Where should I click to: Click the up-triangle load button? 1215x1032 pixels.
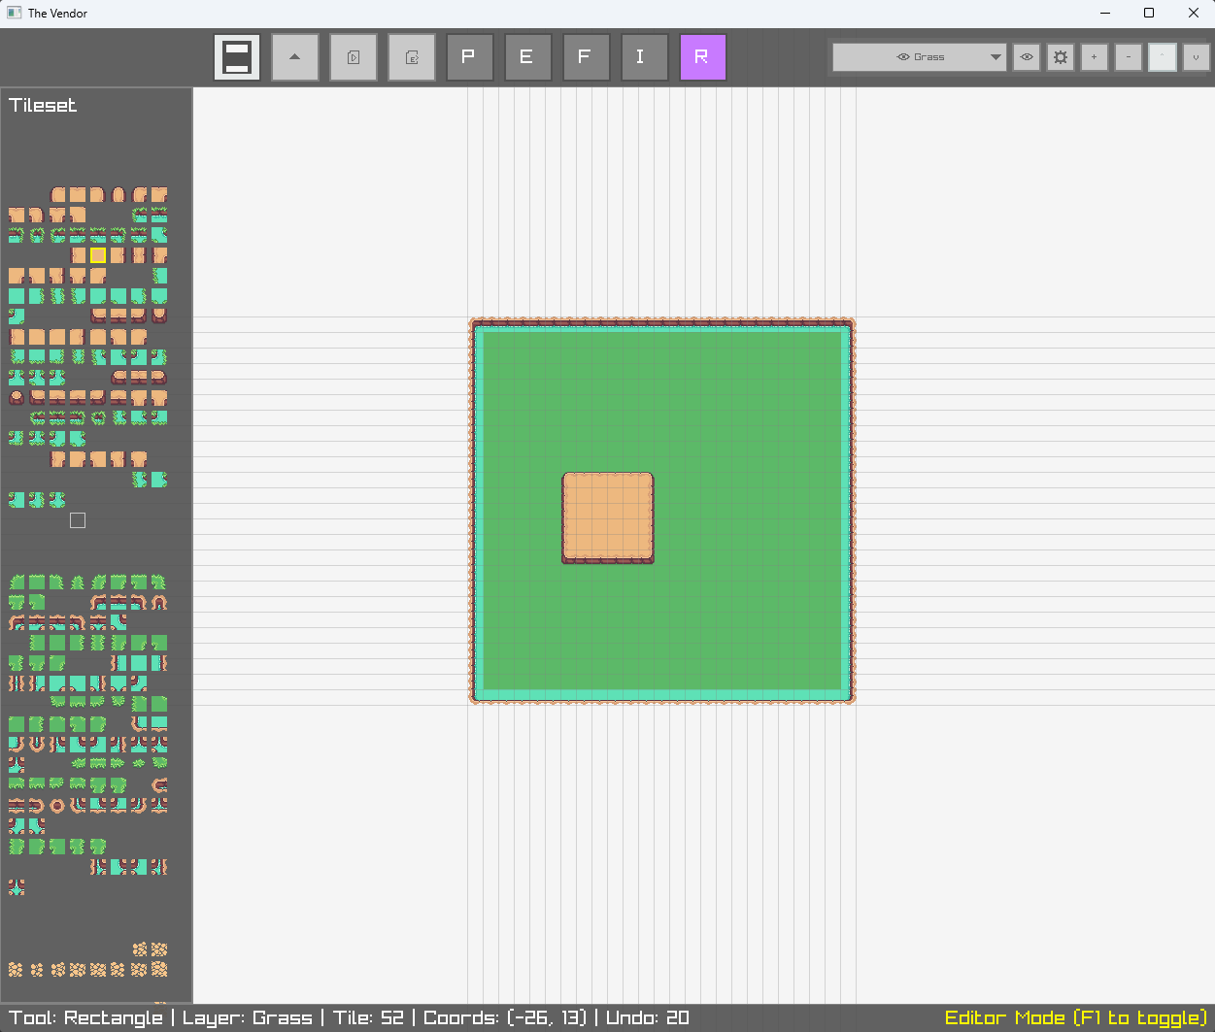[x=295, y=57]
